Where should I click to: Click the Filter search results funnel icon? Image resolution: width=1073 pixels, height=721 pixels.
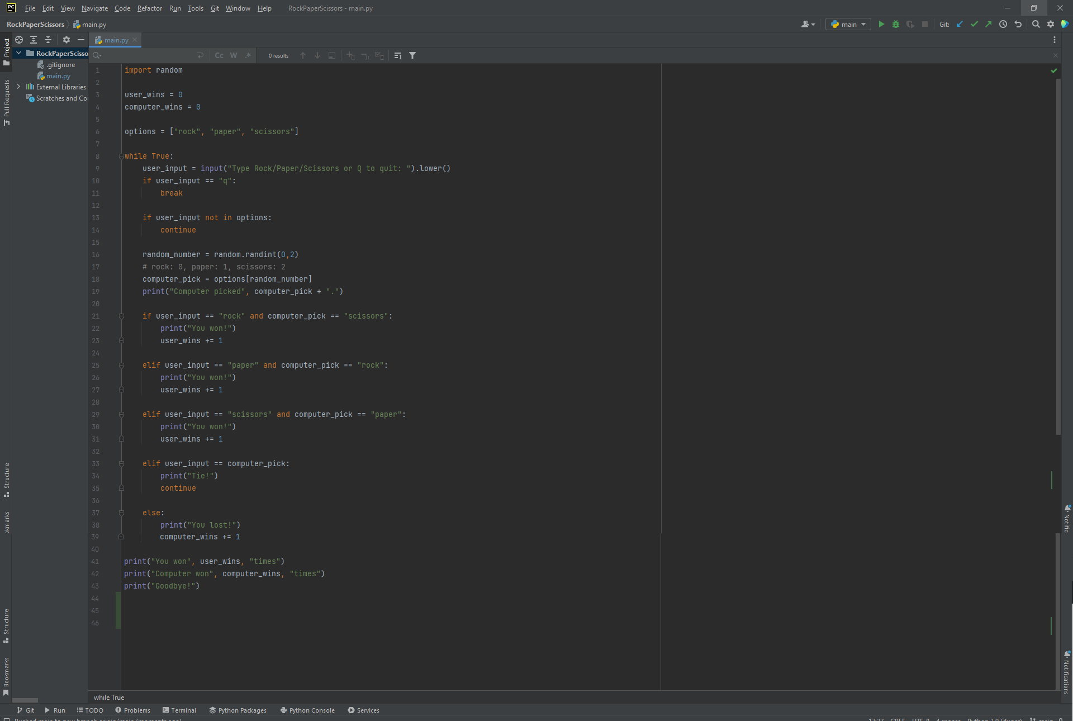[412, 55]
